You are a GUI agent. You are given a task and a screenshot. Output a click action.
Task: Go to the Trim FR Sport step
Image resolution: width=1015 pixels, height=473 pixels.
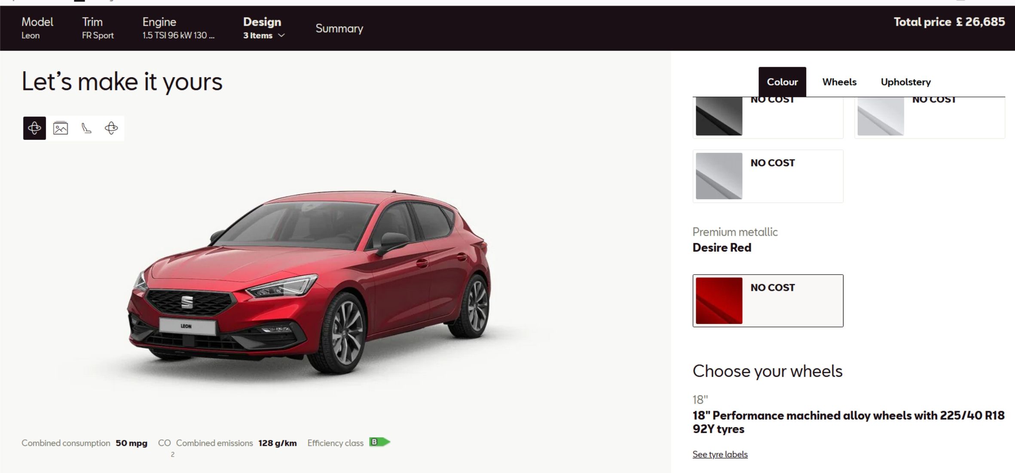pyautogui.click(x=98, y=28)
